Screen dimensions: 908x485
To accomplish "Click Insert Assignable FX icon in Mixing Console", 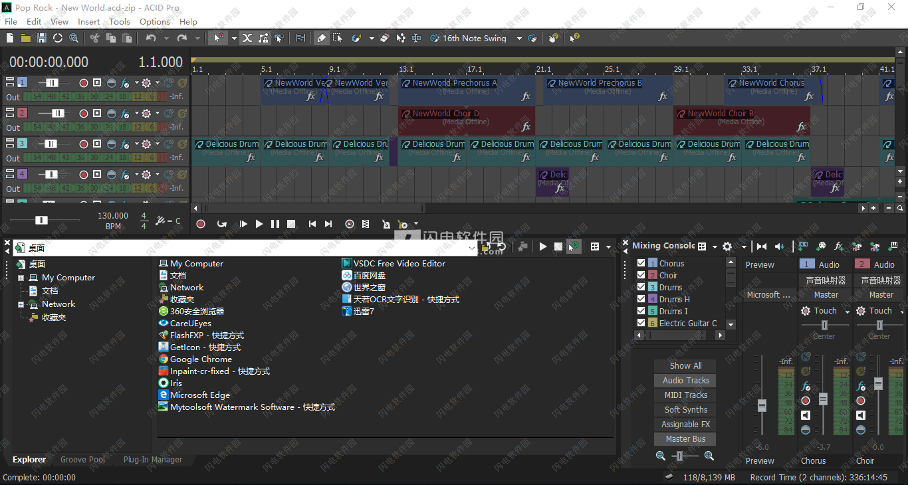I will 839,246.
